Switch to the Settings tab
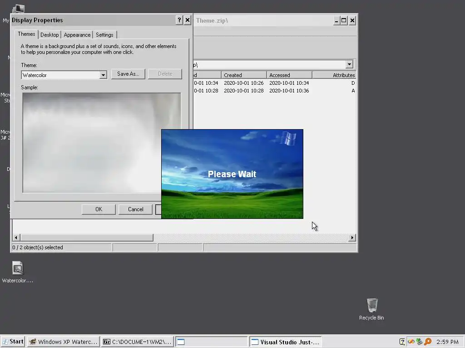Viewport: 465px width, 348px height. pos(105,34)
